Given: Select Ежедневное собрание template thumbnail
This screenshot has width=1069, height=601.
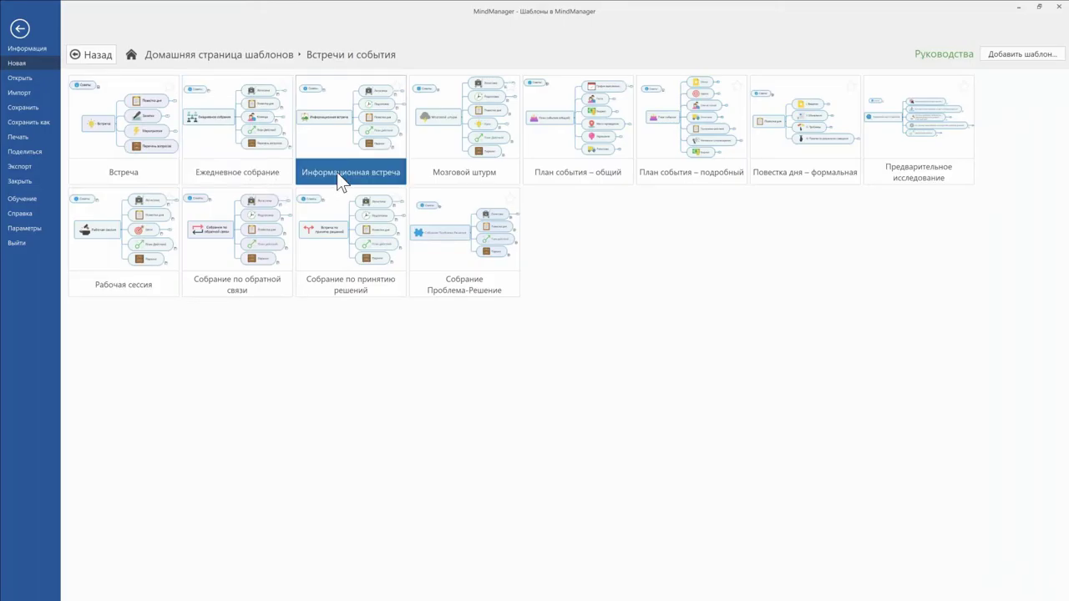Looking at the screenshot, I should pyautogui.click(x=237, y=117).
